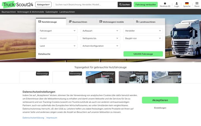Open second Kleinanzeige listing card
Viewport: 201px width, 126px height.
coord(68,77)
